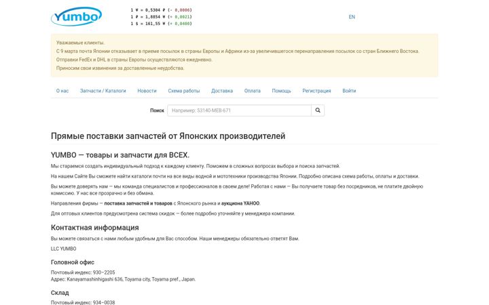Click the Yumbo logo
489x305 pixels.
[76, 16]
